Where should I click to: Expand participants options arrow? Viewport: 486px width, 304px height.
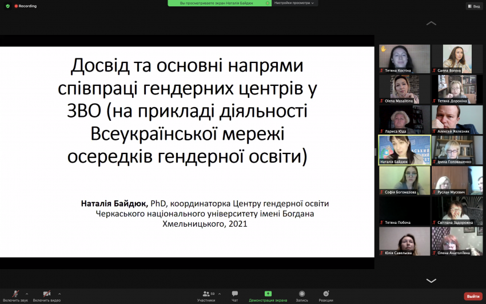220,294
